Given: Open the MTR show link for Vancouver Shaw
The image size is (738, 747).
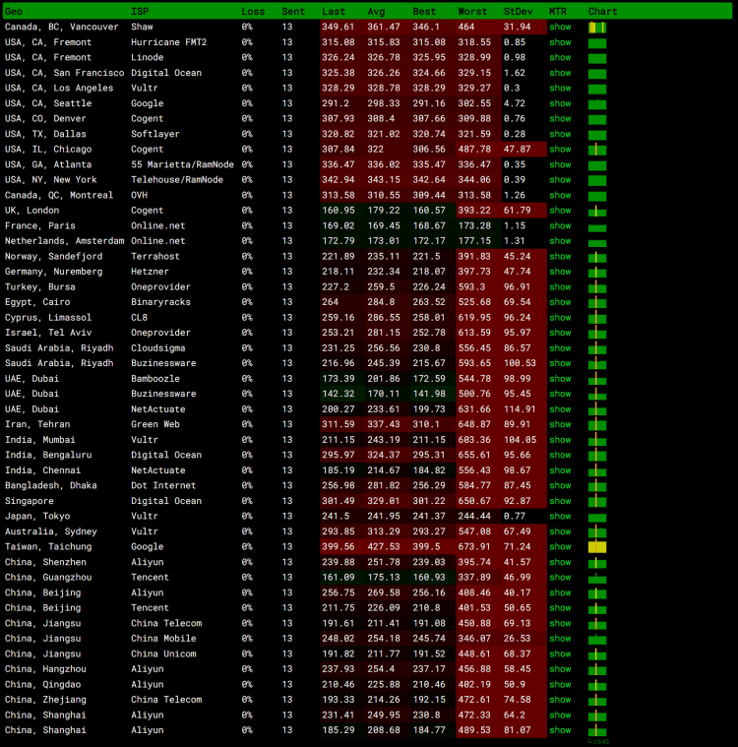Looking at the screenshot, I should [x=560, y=28].
